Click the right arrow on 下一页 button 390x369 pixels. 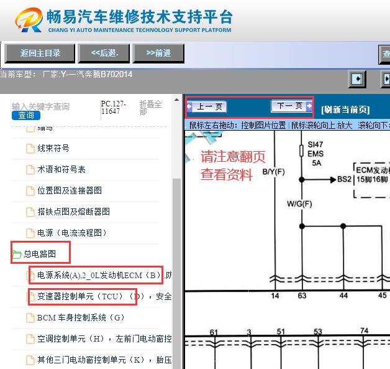click(x=309, y=106)
